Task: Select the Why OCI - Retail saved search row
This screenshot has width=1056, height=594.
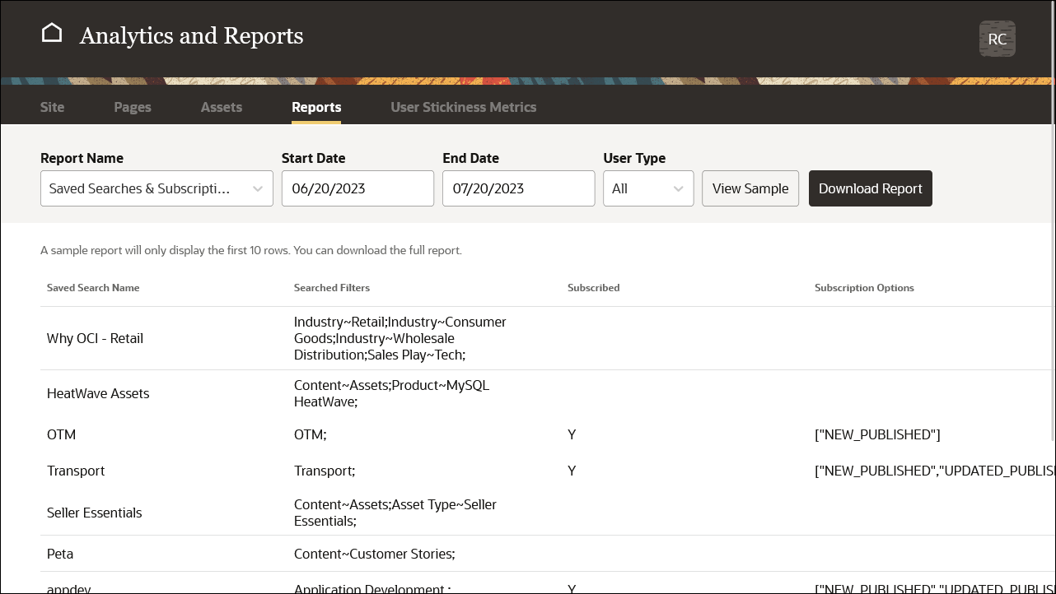Action: (x=95, y=338)
